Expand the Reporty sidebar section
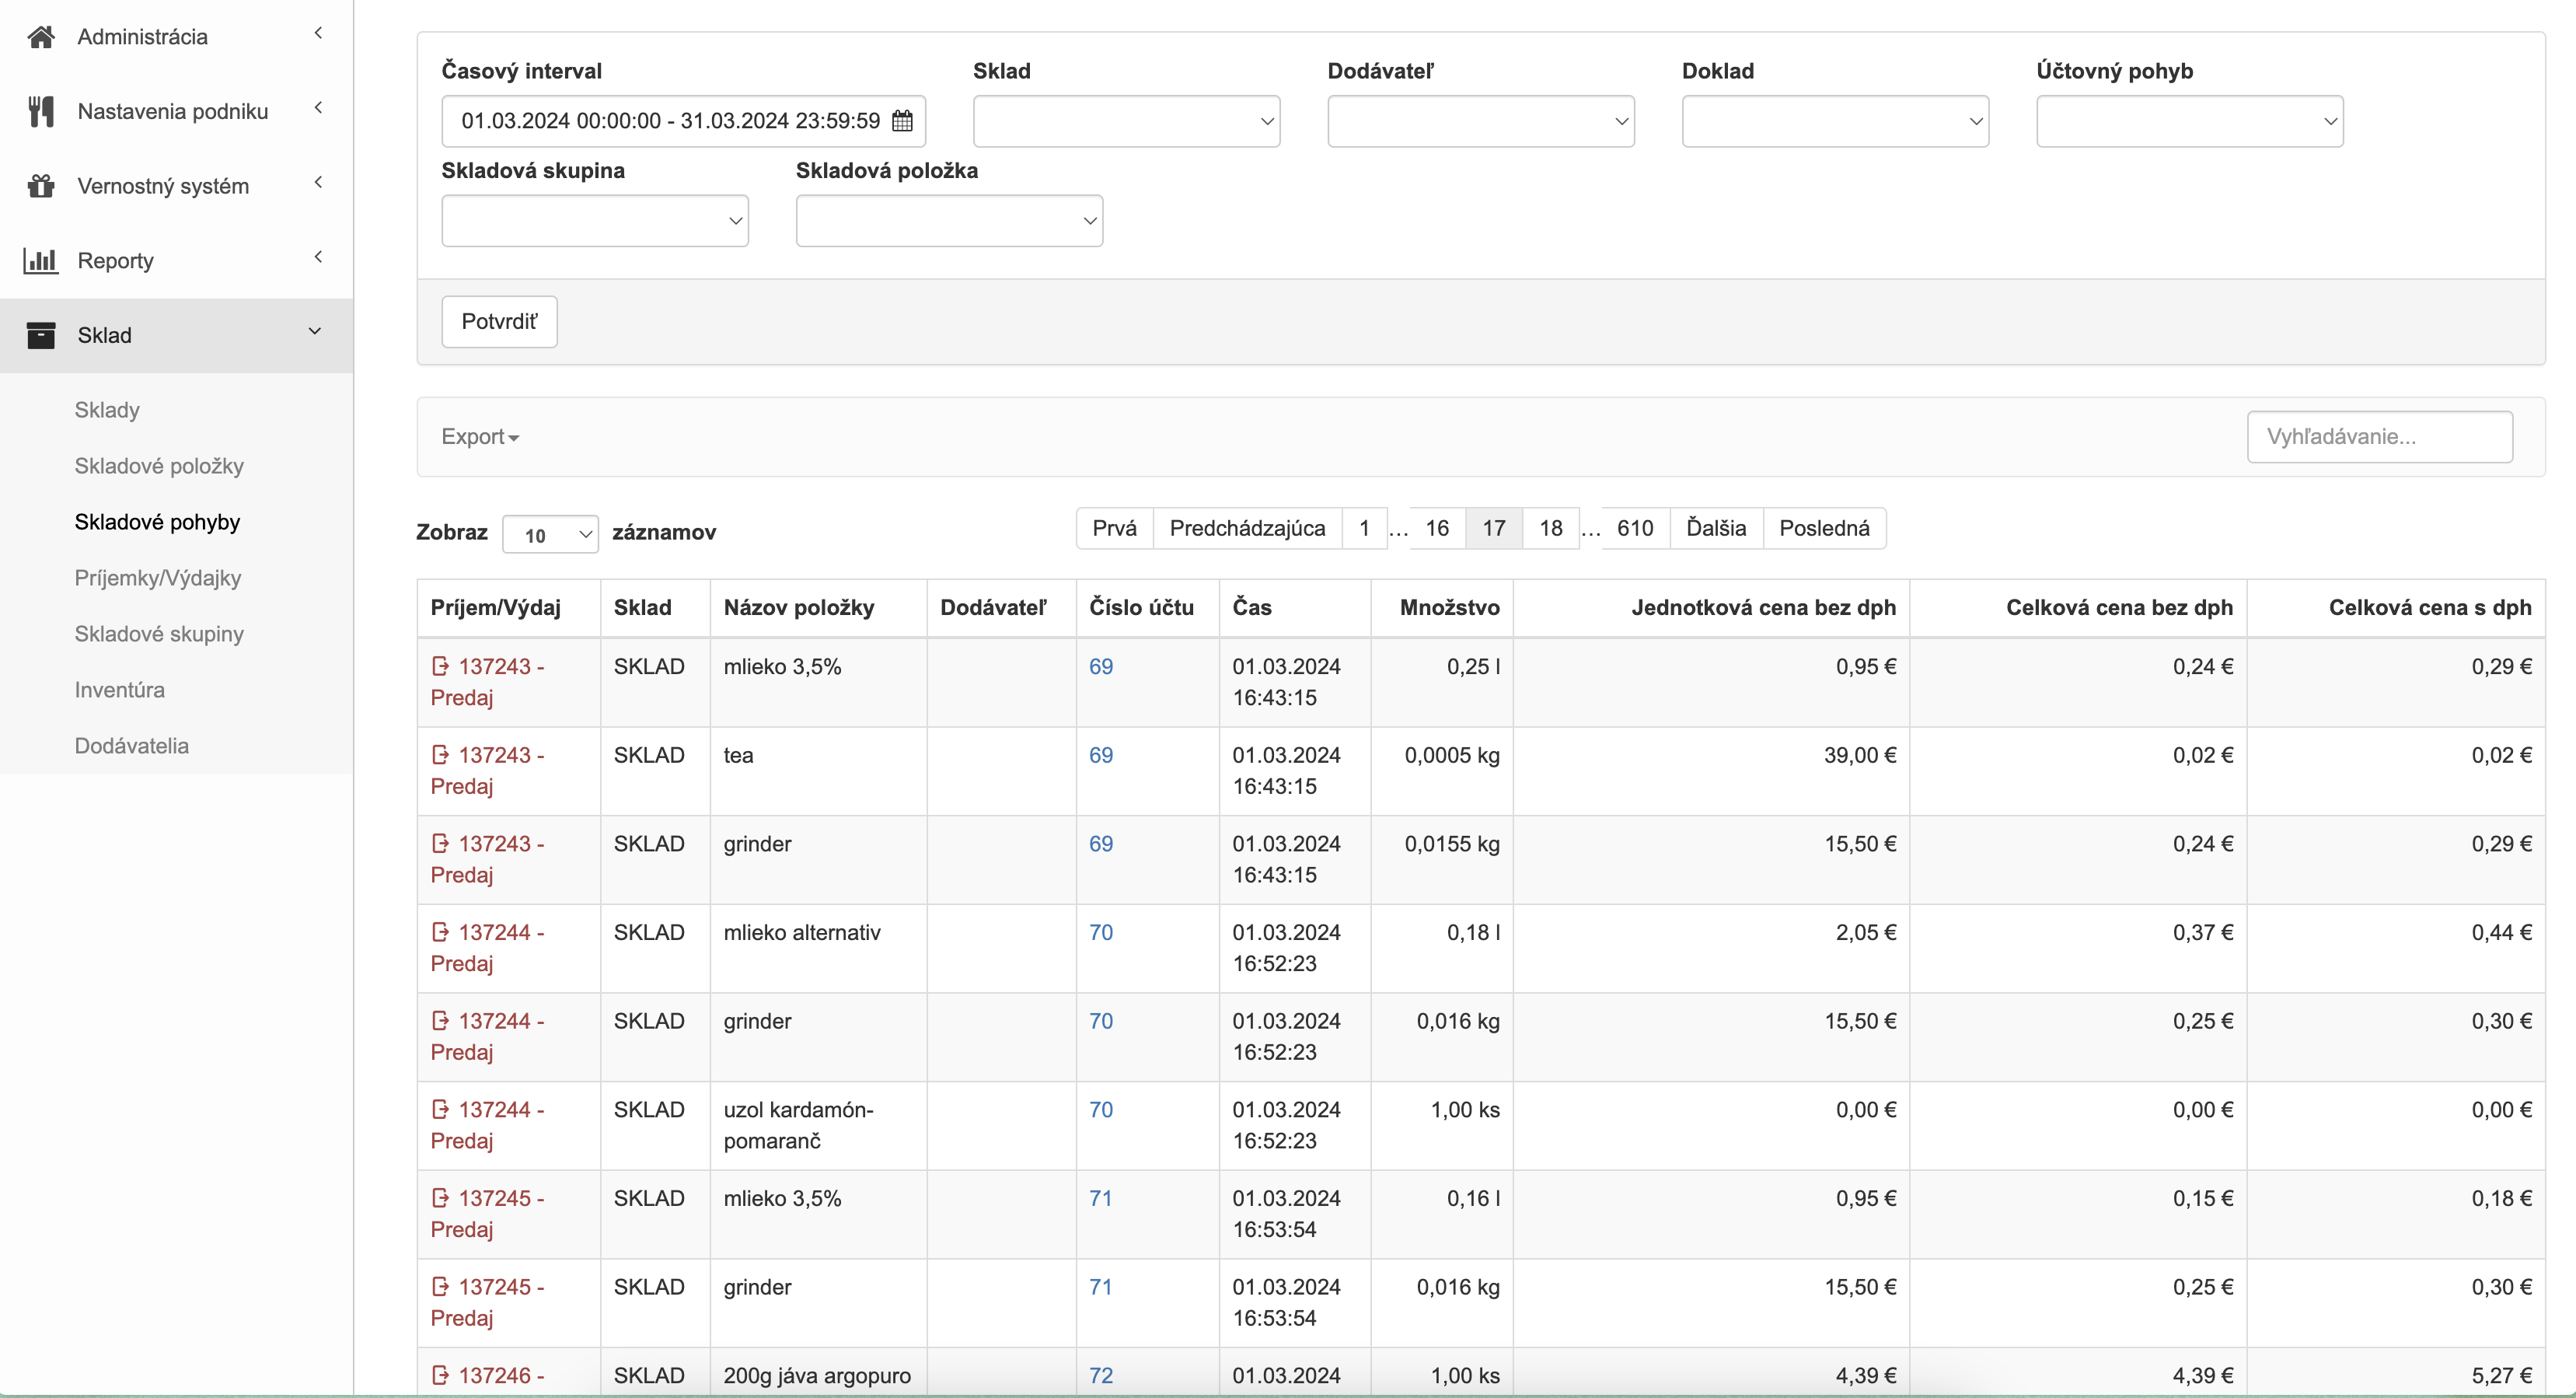This screenshot has width=2576, height=1398. tap(318, 256)
